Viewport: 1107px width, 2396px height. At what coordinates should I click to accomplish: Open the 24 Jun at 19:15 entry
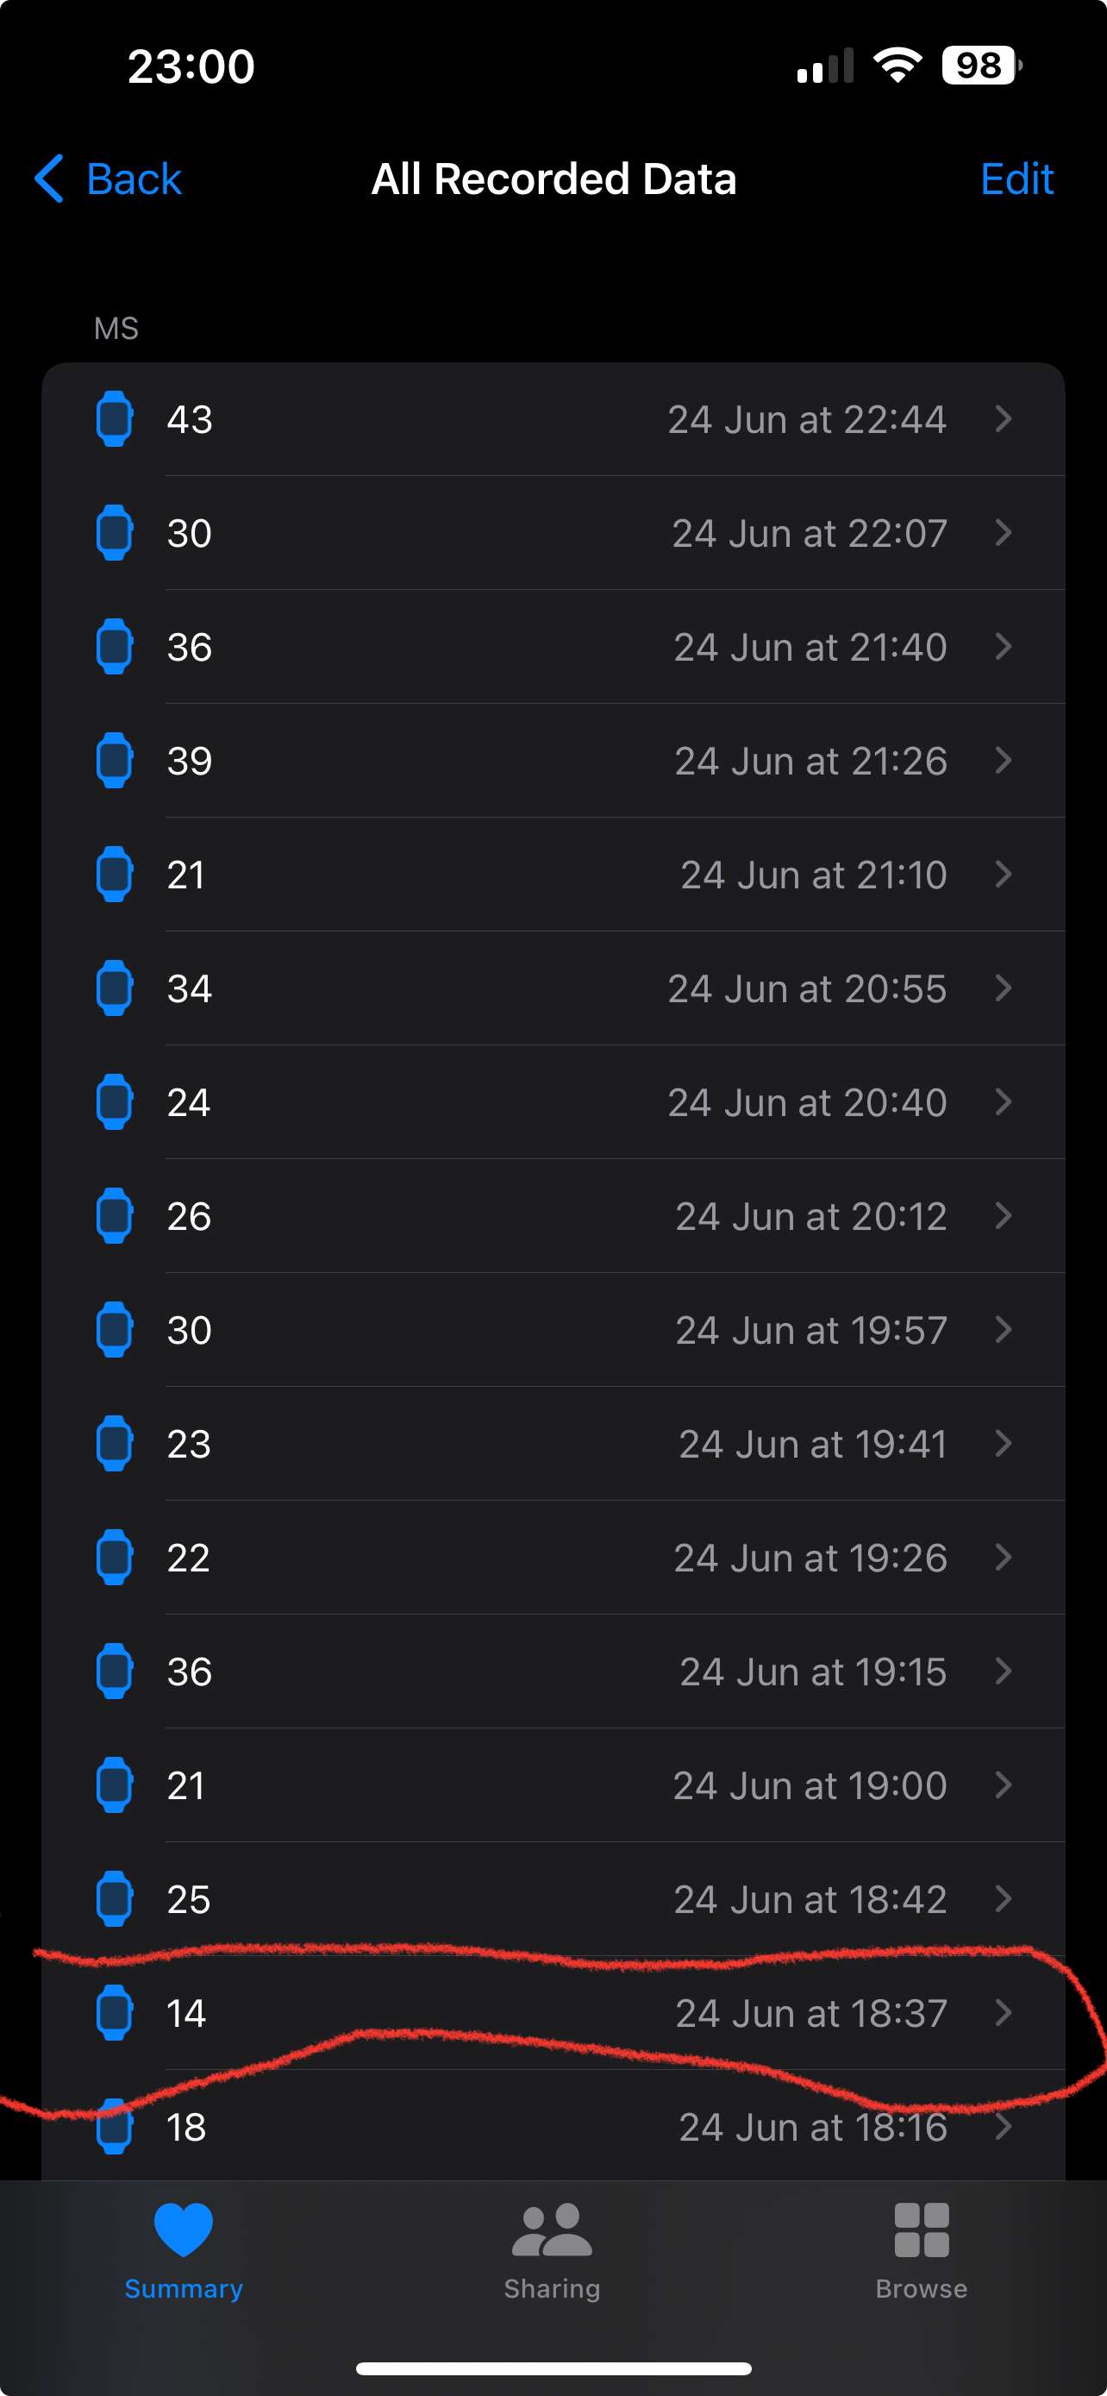point(553,1672)
